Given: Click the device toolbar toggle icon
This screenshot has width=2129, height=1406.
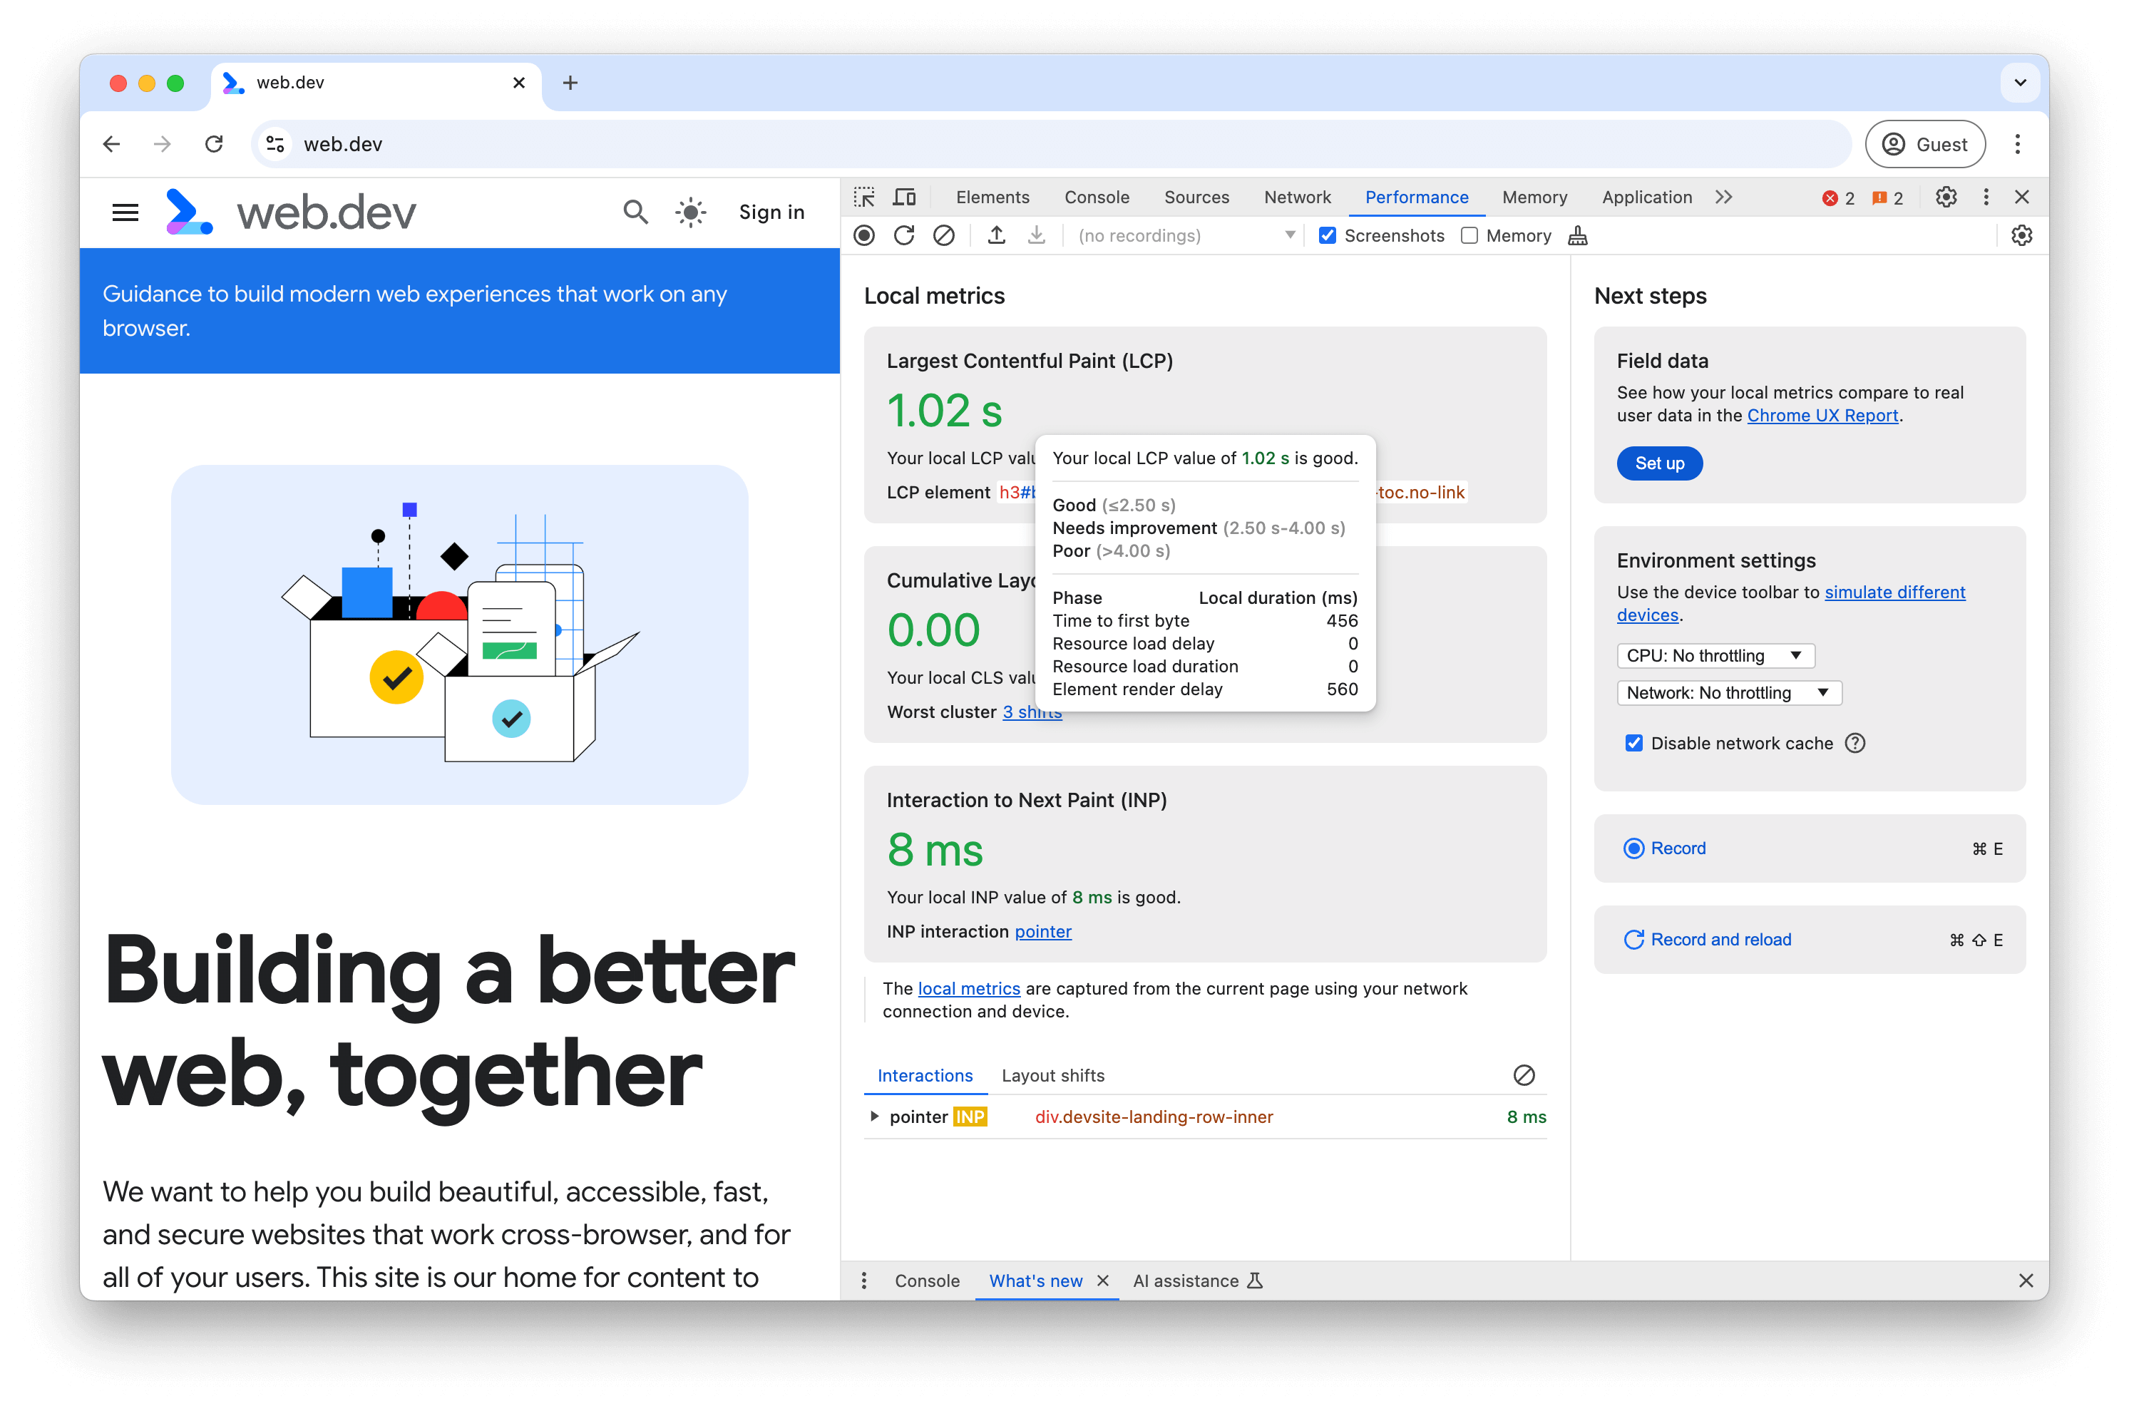Looking at the screenshot, I should pyautogui.click(x=906, y=195).
